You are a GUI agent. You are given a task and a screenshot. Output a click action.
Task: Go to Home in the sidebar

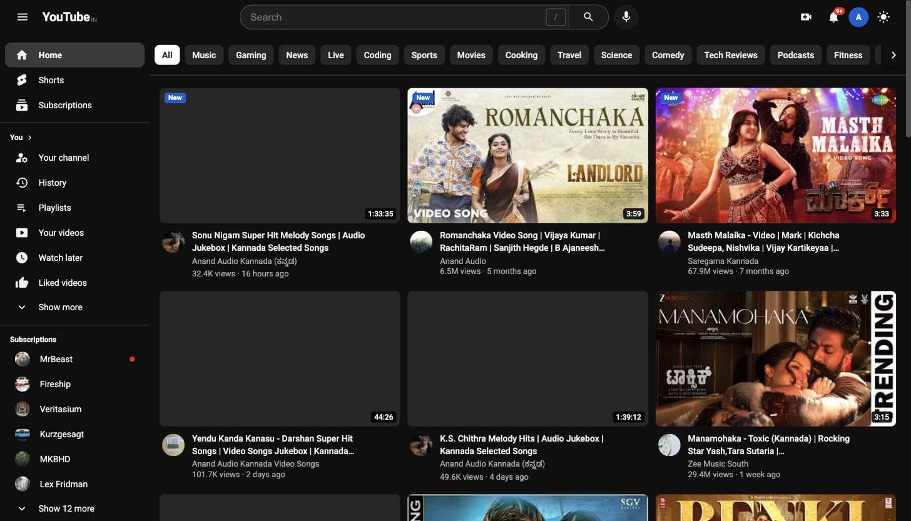tap(74, 55)
